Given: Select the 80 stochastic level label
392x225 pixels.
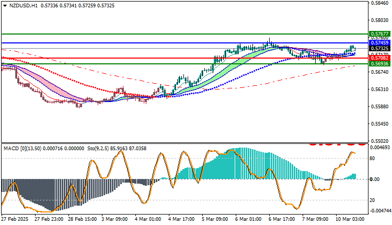Looking at the screenshot, I should click(x=372, y=159).
